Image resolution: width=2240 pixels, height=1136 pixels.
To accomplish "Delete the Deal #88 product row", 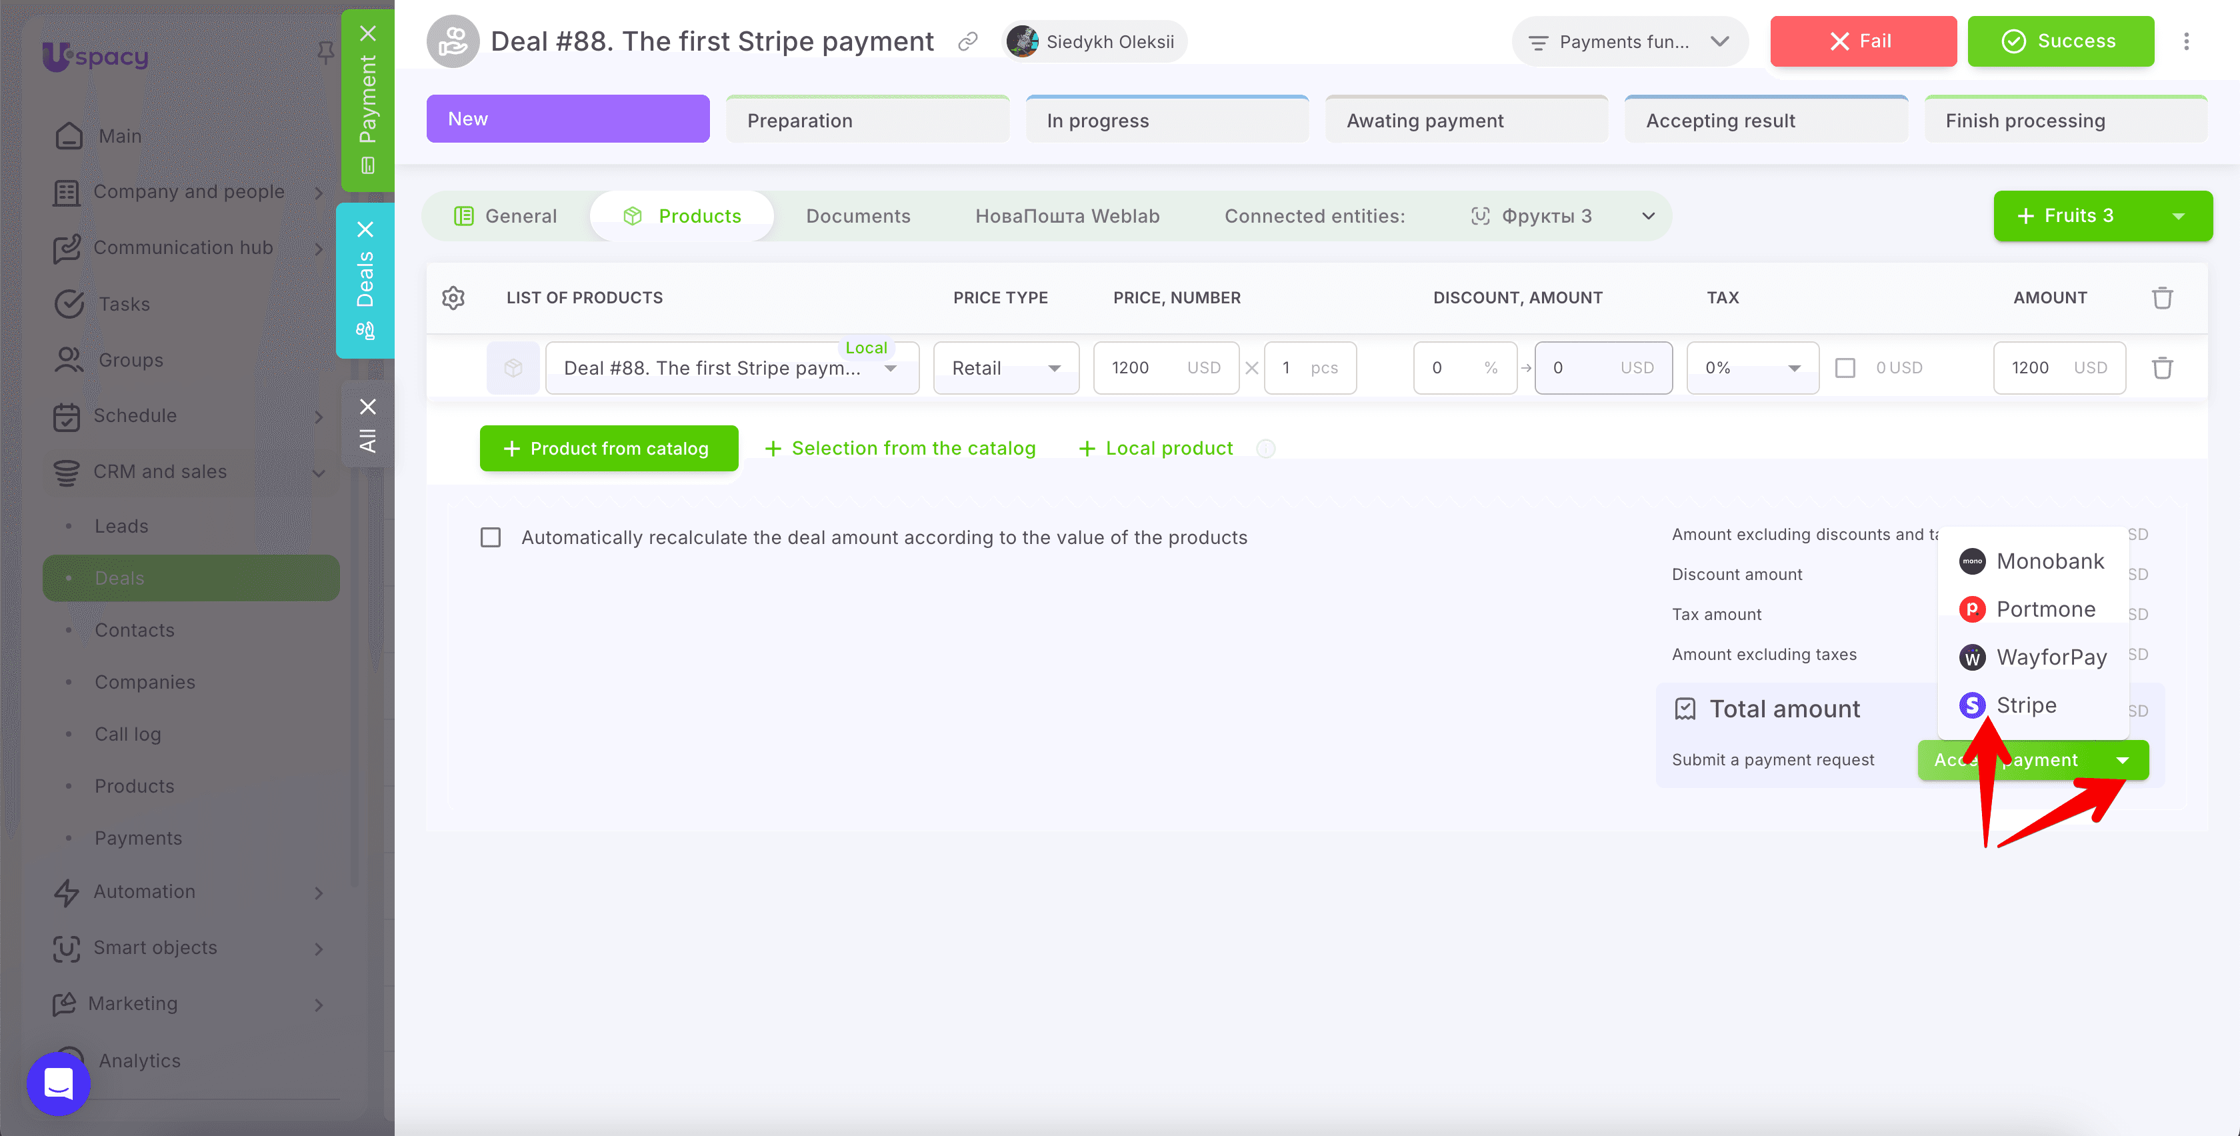I will [2163, 368].
